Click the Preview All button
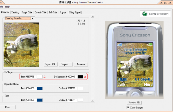Screen dimensions: 173x112 click(134, 103)
